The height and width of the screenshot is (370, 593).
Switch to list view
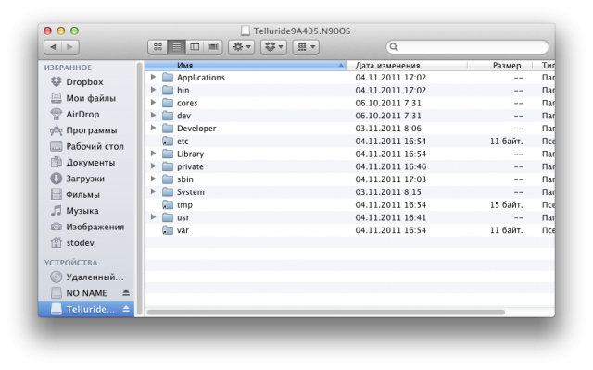[x=176, y=47]
